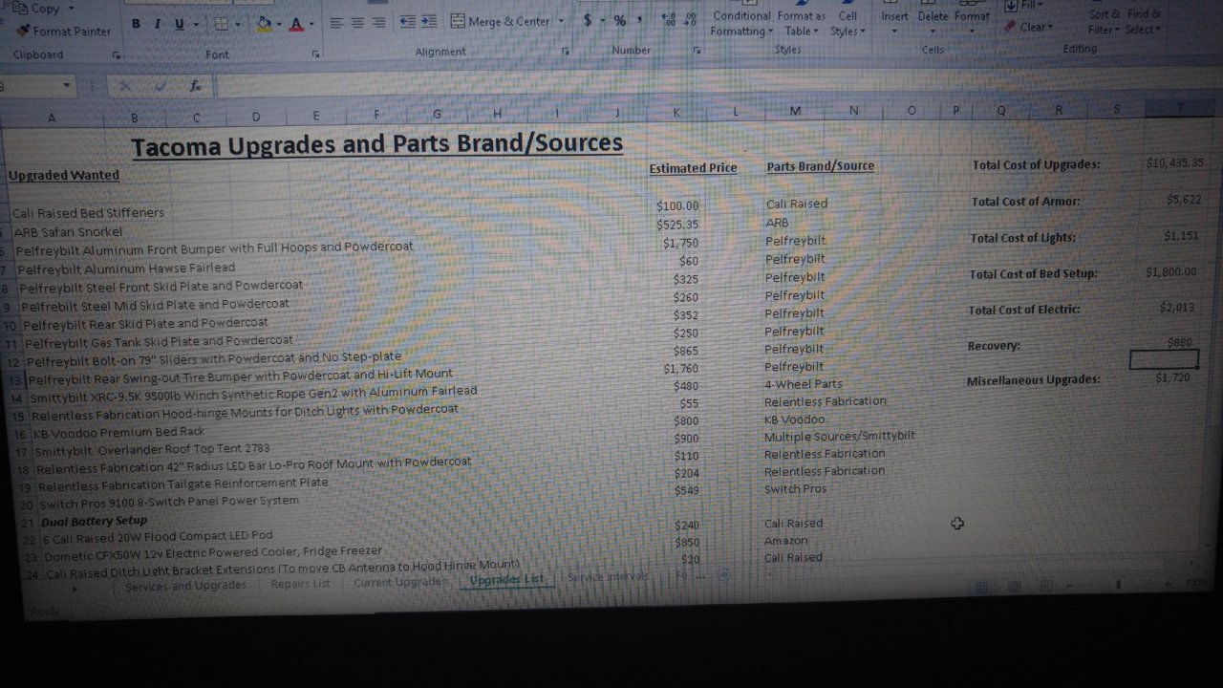Click the $1,760 price cell
Viewport: 1223px width, 688px height.
(x=681, y=369)
